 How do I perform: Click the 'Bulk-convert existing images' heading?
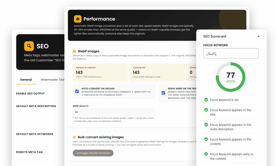click(101, 137)
